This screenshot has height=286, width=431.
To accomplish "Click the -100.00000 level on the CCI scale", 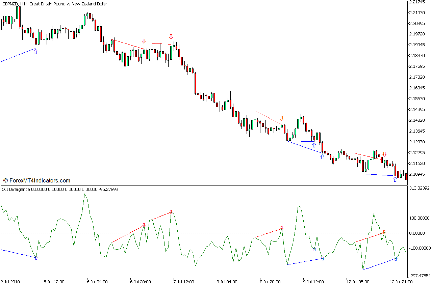I will tap(419, 248).
